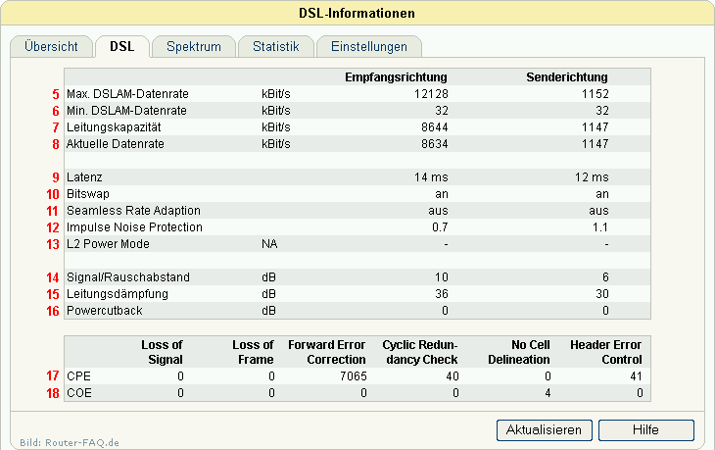Click the Leitungsdämpfung value 36

coord(442,294)
